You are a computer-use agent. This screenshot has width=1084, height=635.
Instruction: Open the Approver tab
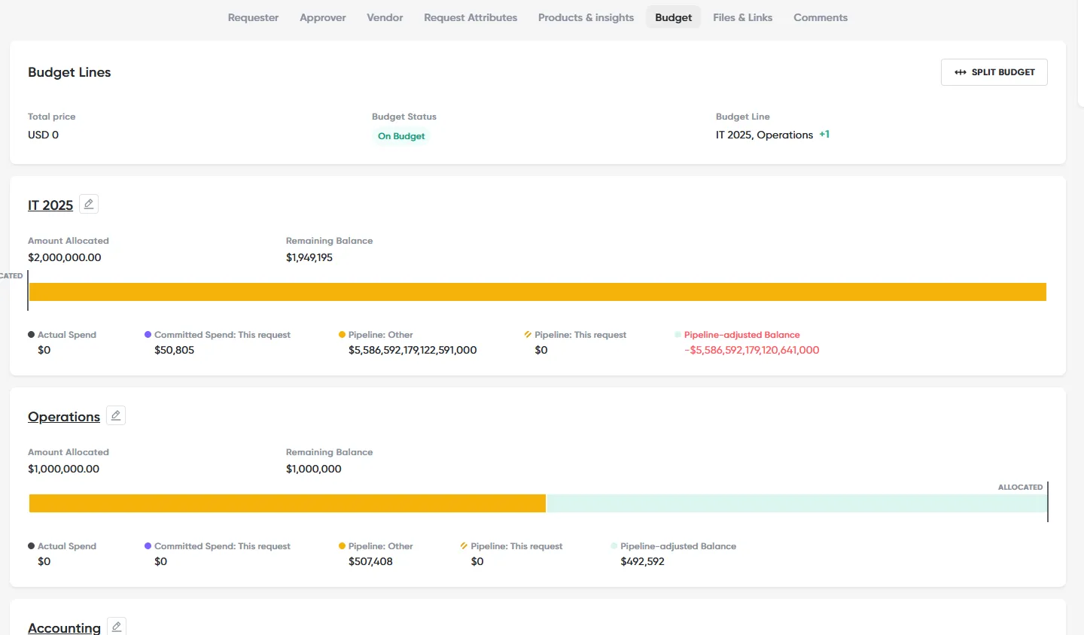(x=323, y=17)
